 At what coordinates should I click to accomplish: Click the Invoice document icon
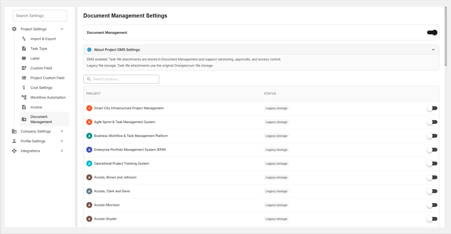click(24, 107)
